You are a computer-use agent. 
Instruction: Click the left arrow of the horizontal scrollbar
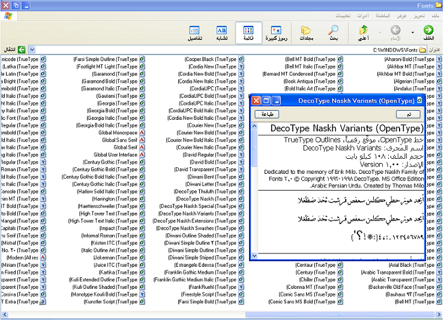point(5,315)
